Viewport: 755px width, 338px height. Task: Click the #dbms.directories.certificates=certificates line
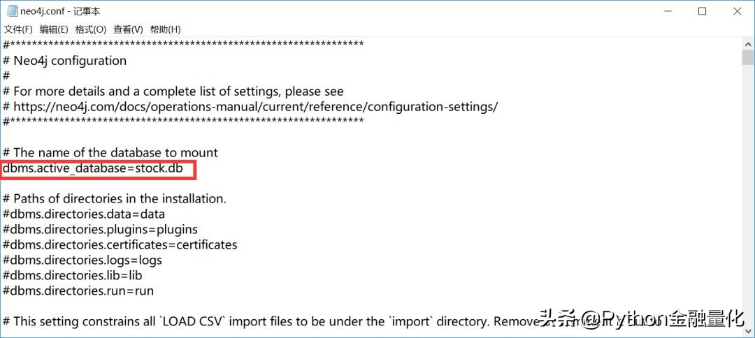coord(120,244)
